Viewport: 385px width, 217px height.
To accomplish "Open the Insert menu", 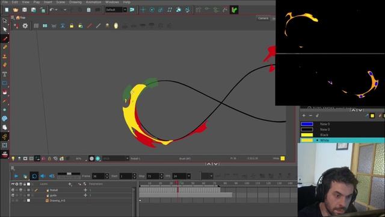I will (x=48, y=2).
